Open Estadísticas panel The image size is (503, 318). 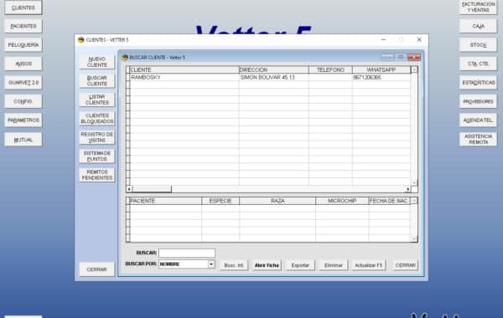coord(478,83)
